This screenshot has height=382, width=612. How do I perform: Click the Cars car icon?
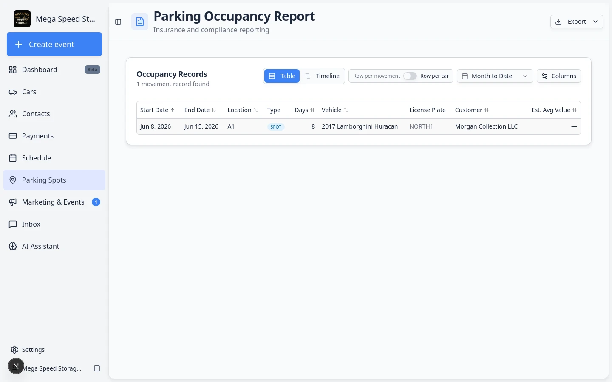[13, 92]
